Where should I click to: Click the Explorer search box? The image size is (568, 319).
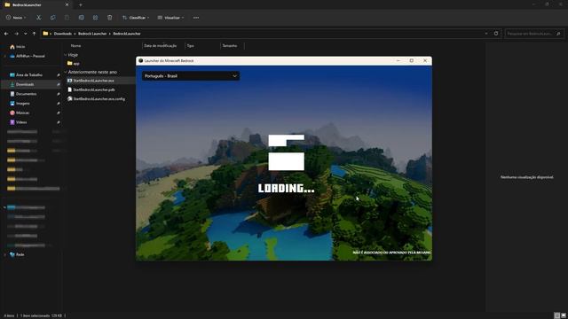coord(534,34)
